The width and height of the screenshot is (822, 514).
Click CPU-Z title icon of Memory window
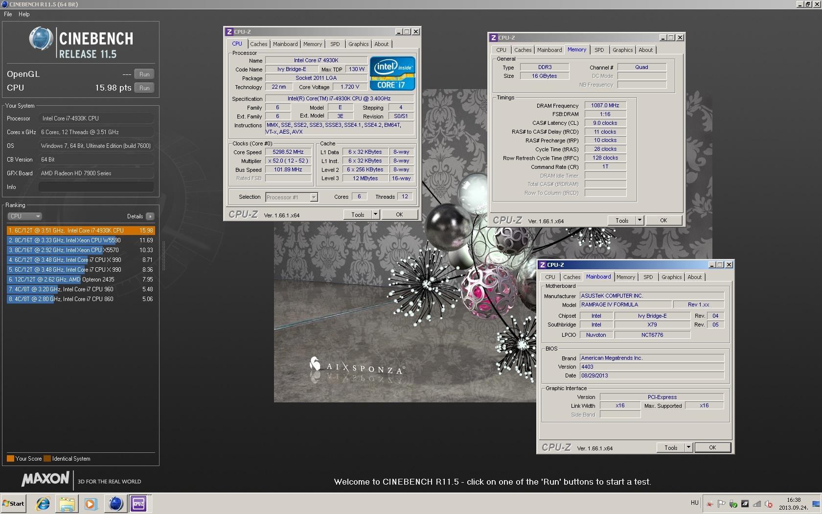tap(493, 38)
